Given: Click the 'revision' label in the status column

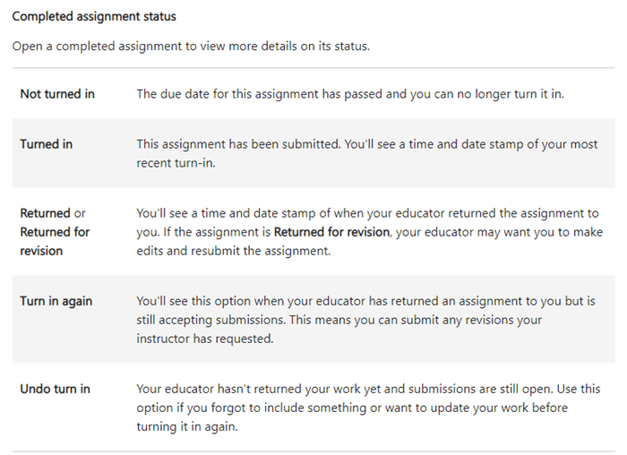Looking at the screenshot, I should pyautogui.click(x=41, y=251).
